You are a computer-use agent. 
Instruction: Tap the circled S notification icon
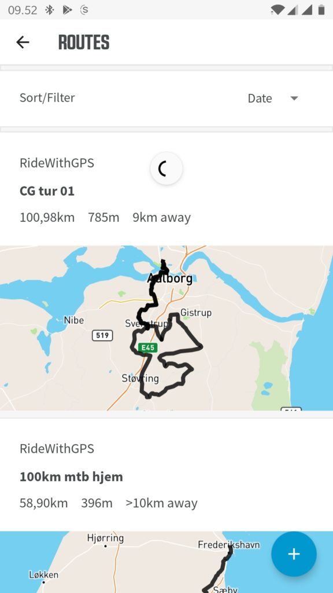pos(84,10)
